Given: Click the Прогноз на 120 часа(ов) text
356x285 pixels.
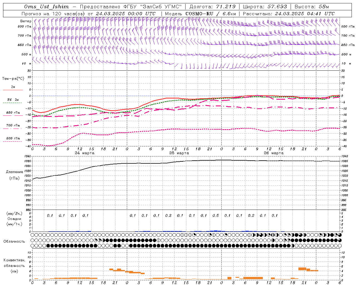Looking at the screenshot, I should (54, 13).
